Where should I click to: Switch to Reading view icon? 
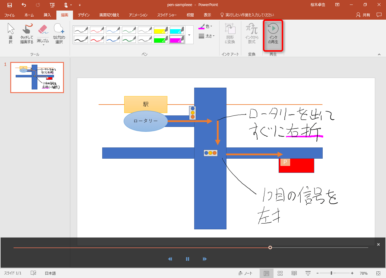294,273
